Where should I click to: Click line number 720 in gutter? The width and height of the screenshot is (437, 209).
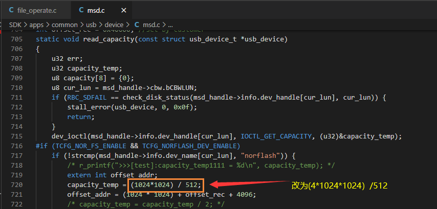tap(16, 185)
